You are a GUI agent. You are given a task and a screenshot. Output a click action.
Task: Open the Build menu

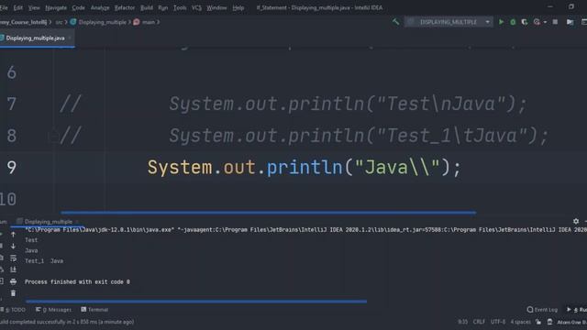[147, 7]
